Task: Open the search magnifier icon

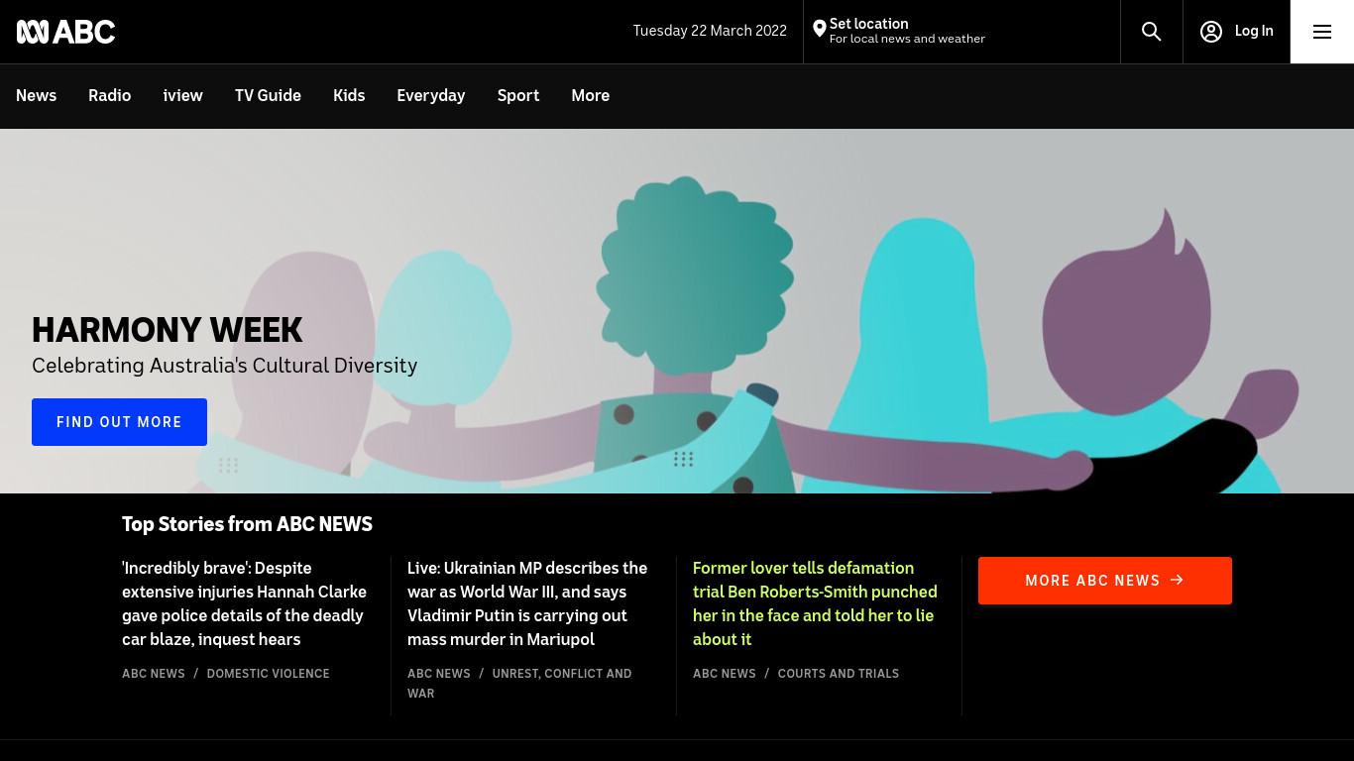Action: pyautogui.click(x=1151, y=32)
